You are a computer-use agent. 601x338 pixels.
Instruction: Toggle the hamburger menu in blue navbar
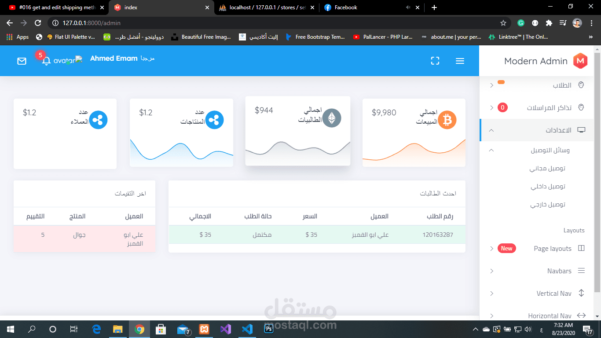[x=460, y=61]
